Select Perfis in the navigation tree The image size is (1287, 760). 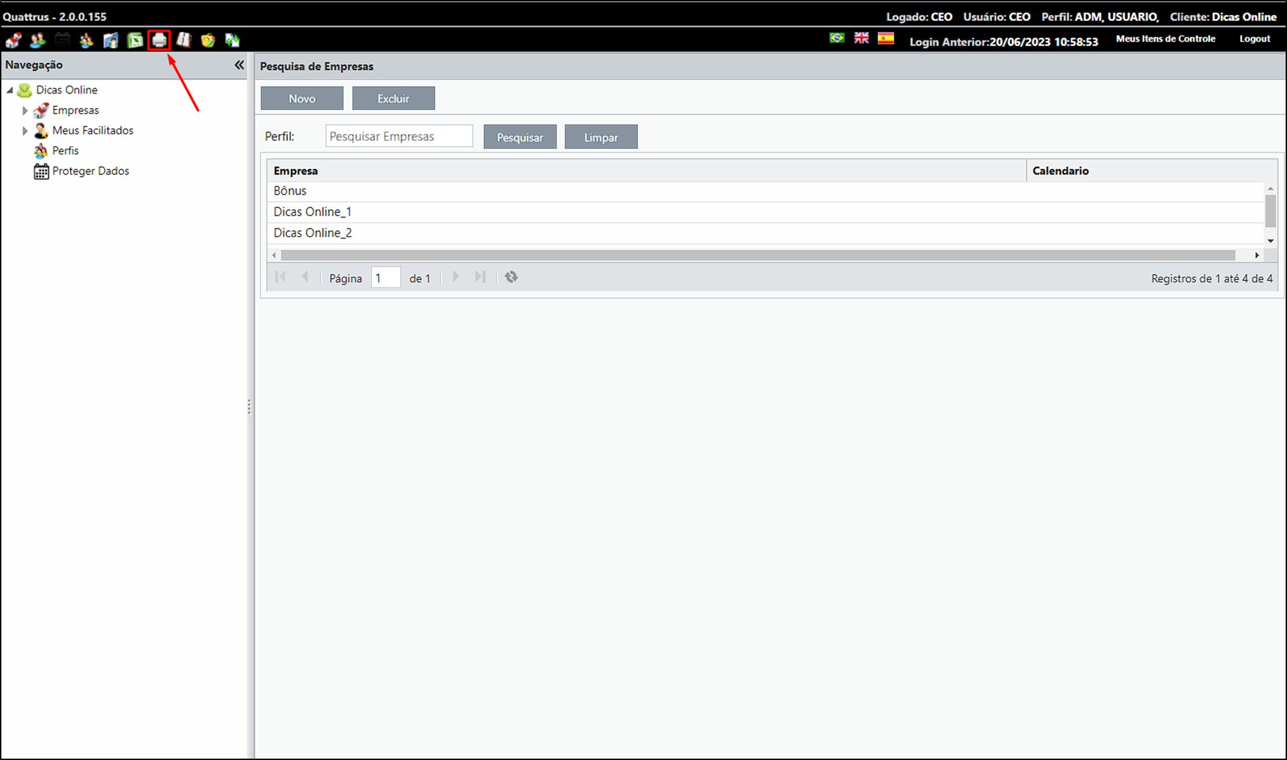coord(65,151)
